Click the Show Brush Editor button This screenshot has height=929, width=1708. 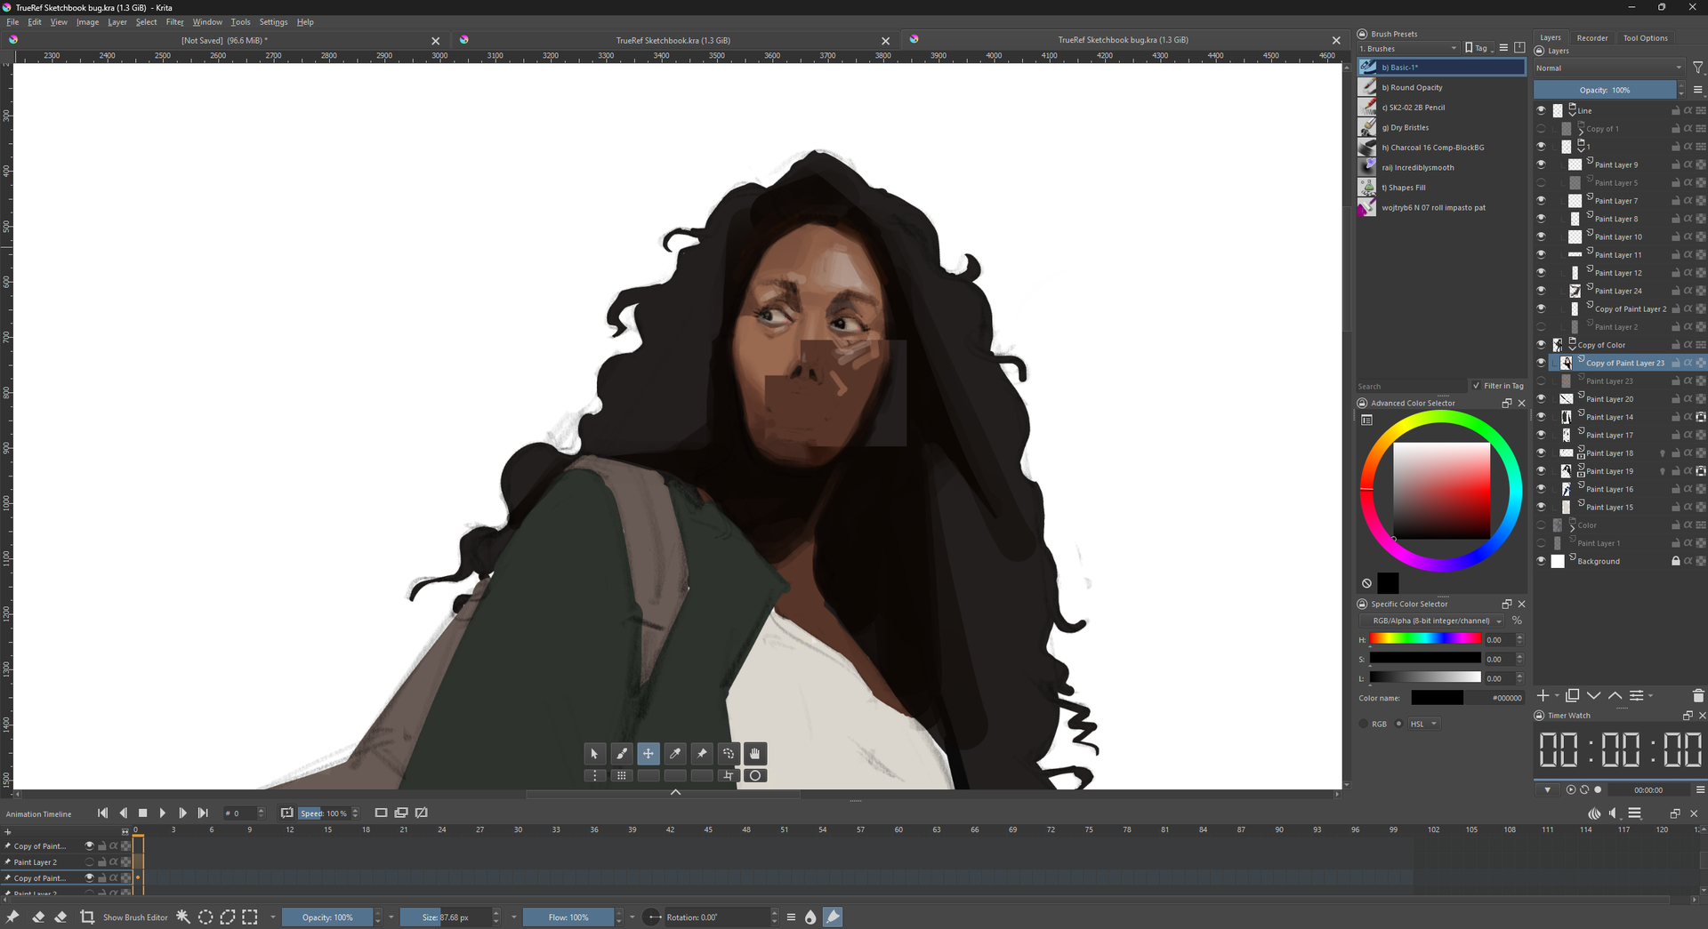point(135,917)
